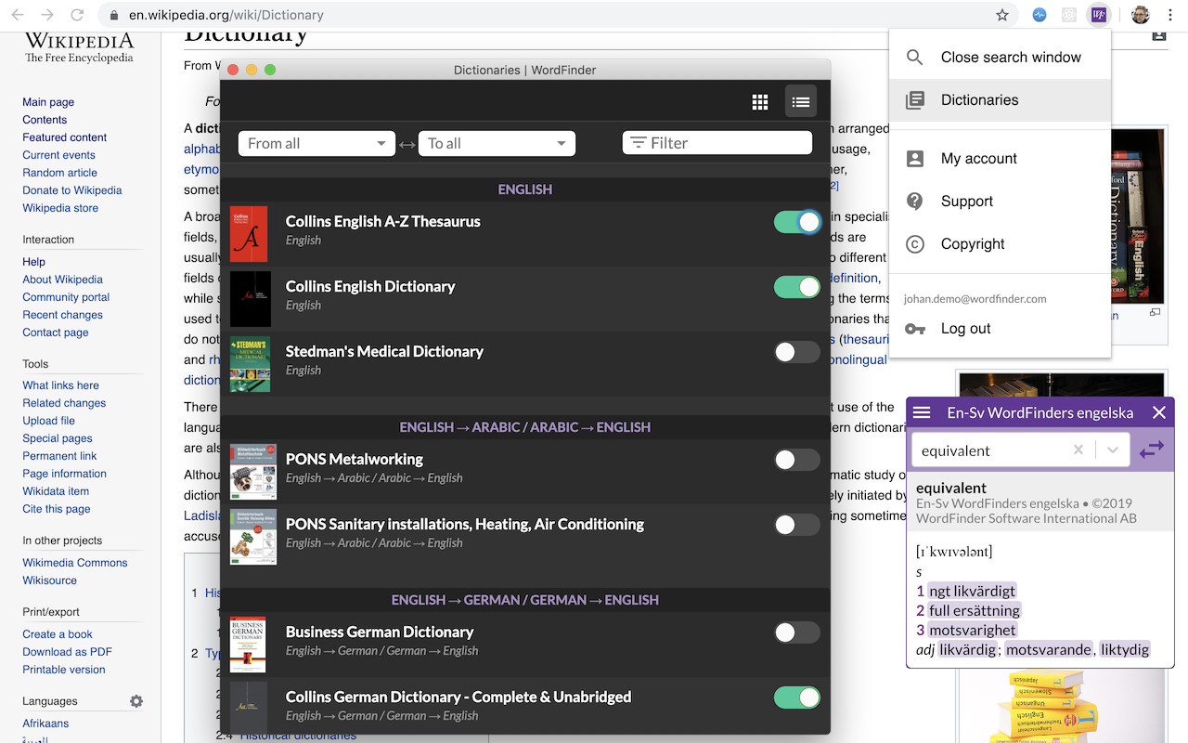Click the site lock icon in address bar
The width and height of the screenshot is (1188, 743).
click(x=113, y=15)
